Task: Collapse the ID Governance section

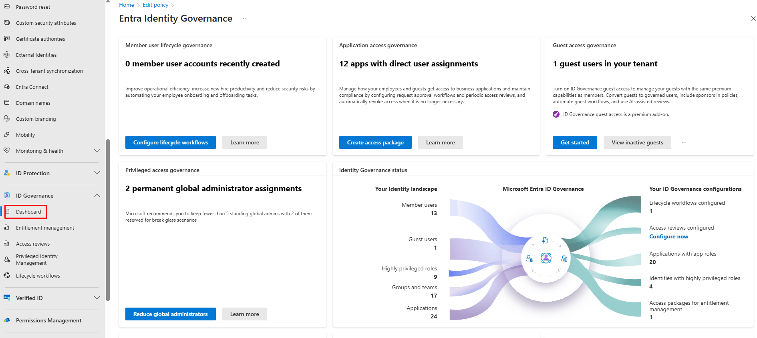Action: tap(97, 196)
